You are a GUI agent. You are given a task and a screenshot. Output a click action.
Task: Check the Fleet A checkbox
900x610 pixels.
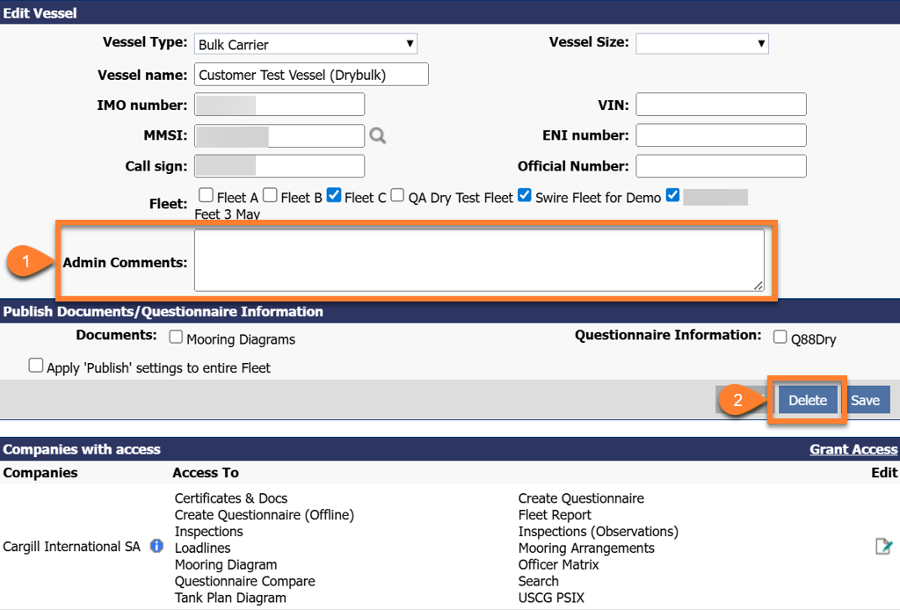coord(206,195)
